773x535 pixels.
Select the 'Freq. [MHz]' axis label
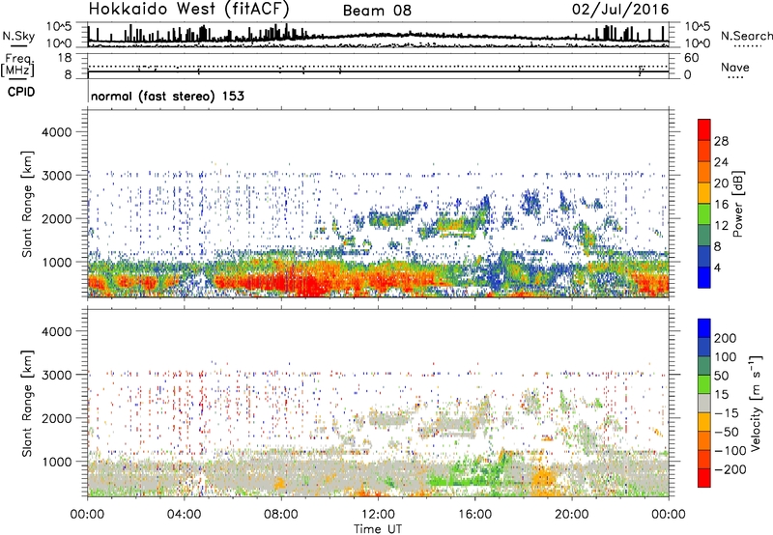pos(17,65)
